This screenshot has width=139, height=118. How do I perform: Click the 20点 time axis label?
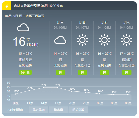tap(72, 103)
